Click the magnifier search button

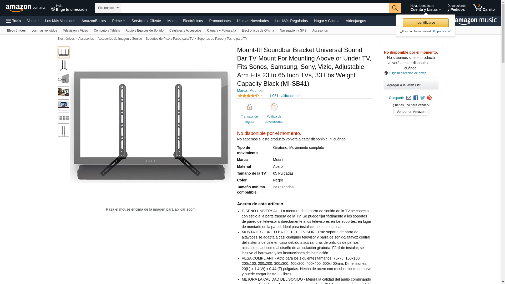pyautogui.click(x=395, y=8)
